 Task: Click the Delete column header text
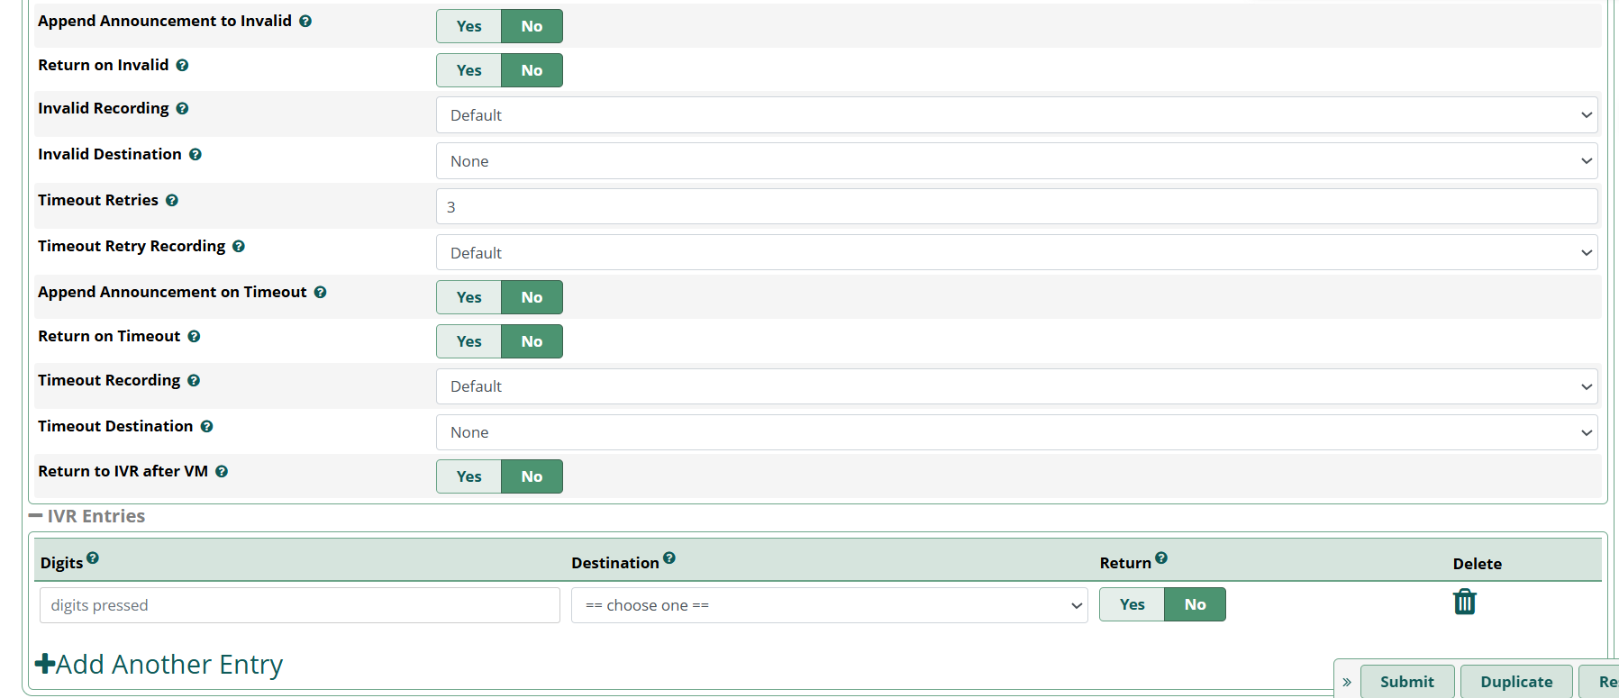point(1477,564)
